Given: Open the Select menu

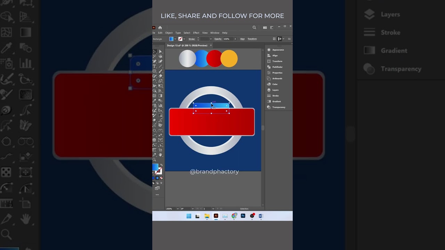Looking at the screenshot, I should 187,33.
